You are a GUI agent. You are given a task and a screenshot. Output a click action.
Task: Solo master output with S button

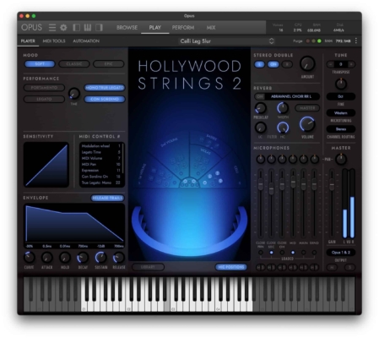point(349,268)
